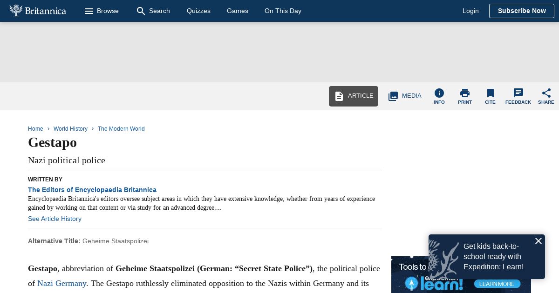Click the subtitle Nazi political police

tap(67, 160)
